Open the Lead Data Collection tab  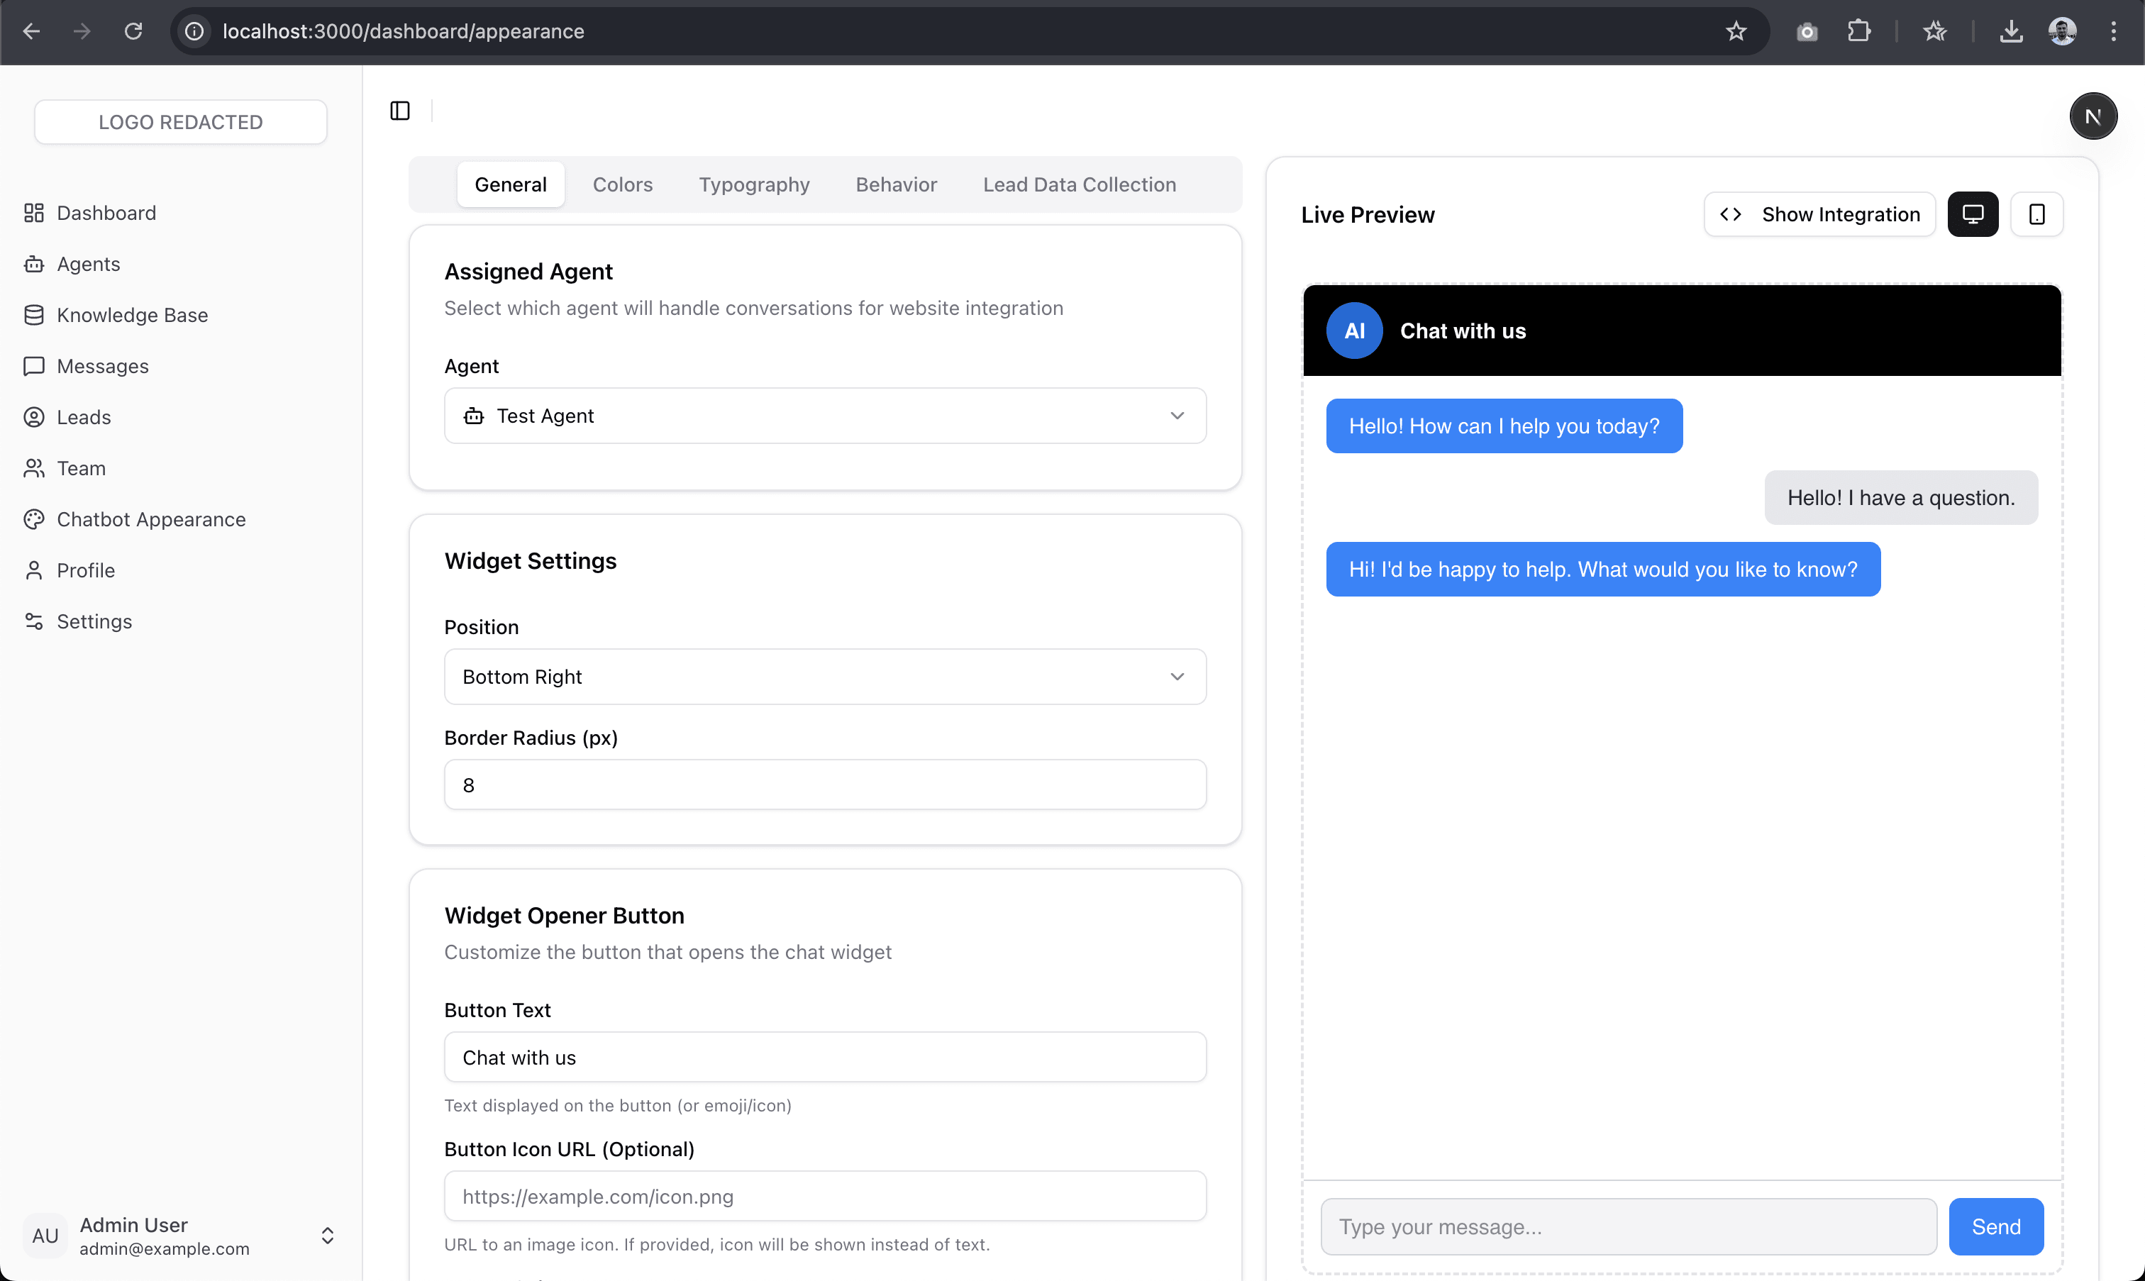click(x=1079, y=184)
